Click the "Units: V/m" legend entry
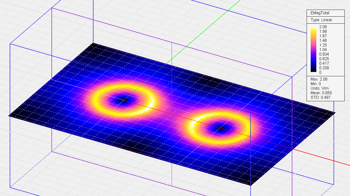Image resolution: width=350 pixels, height=196 pixels. (x=320, y=88)
